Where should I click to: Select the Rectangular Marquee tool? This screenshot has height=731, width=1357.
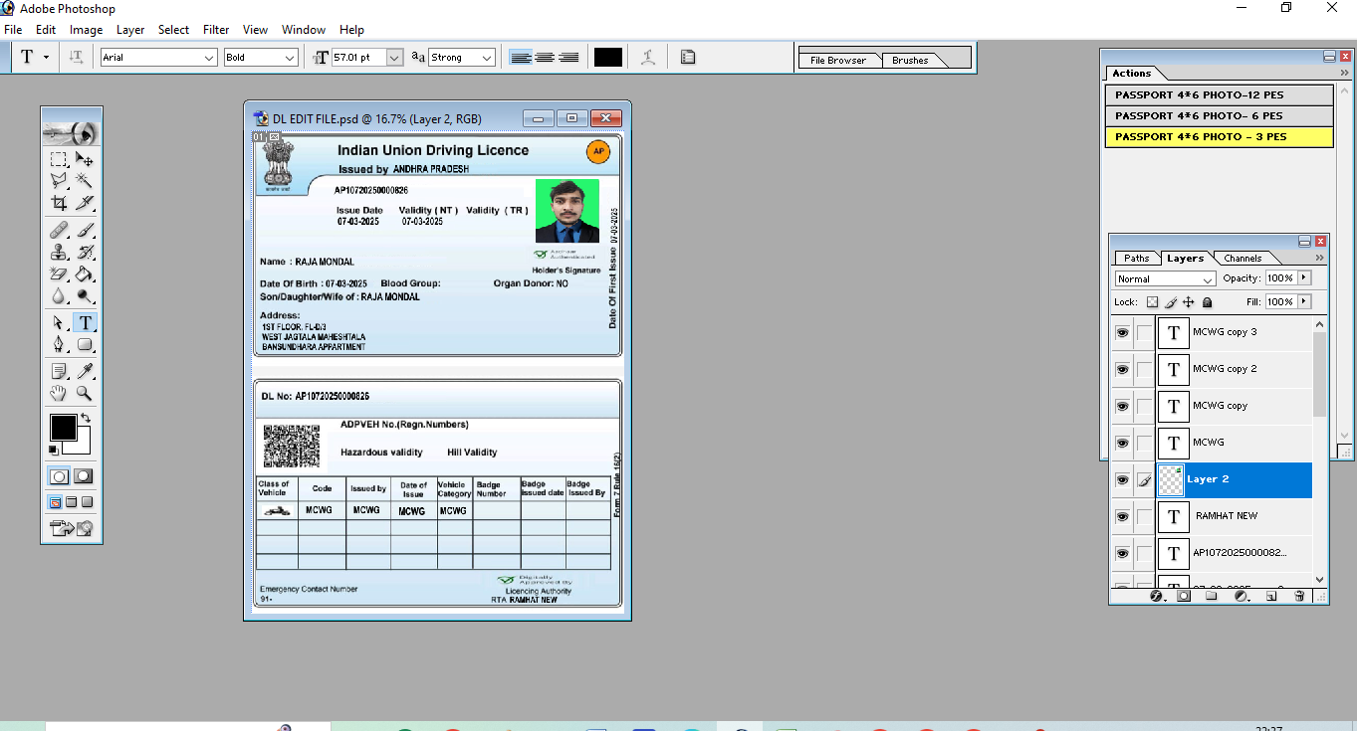click(59, 159)
